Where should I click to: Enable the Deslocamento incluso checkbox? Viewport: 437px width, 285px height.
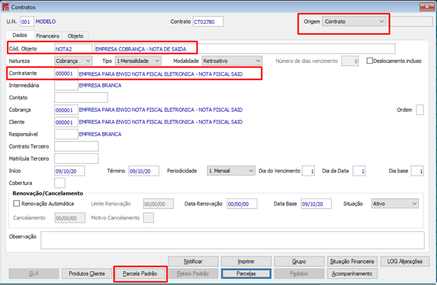[x=370, y=61]
